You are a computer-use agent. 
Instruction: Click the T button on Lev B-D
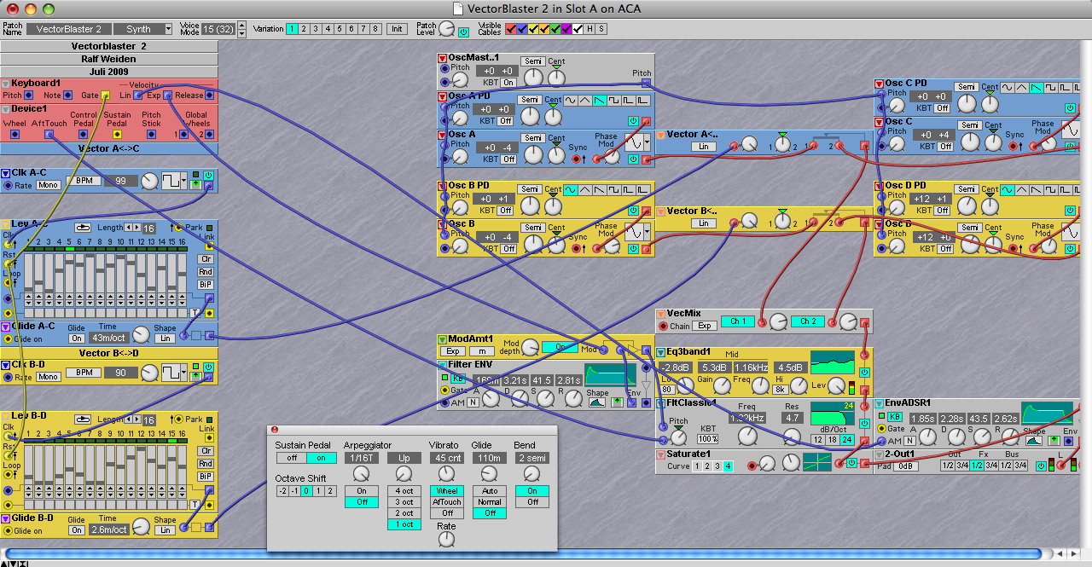tap(195, 505)
